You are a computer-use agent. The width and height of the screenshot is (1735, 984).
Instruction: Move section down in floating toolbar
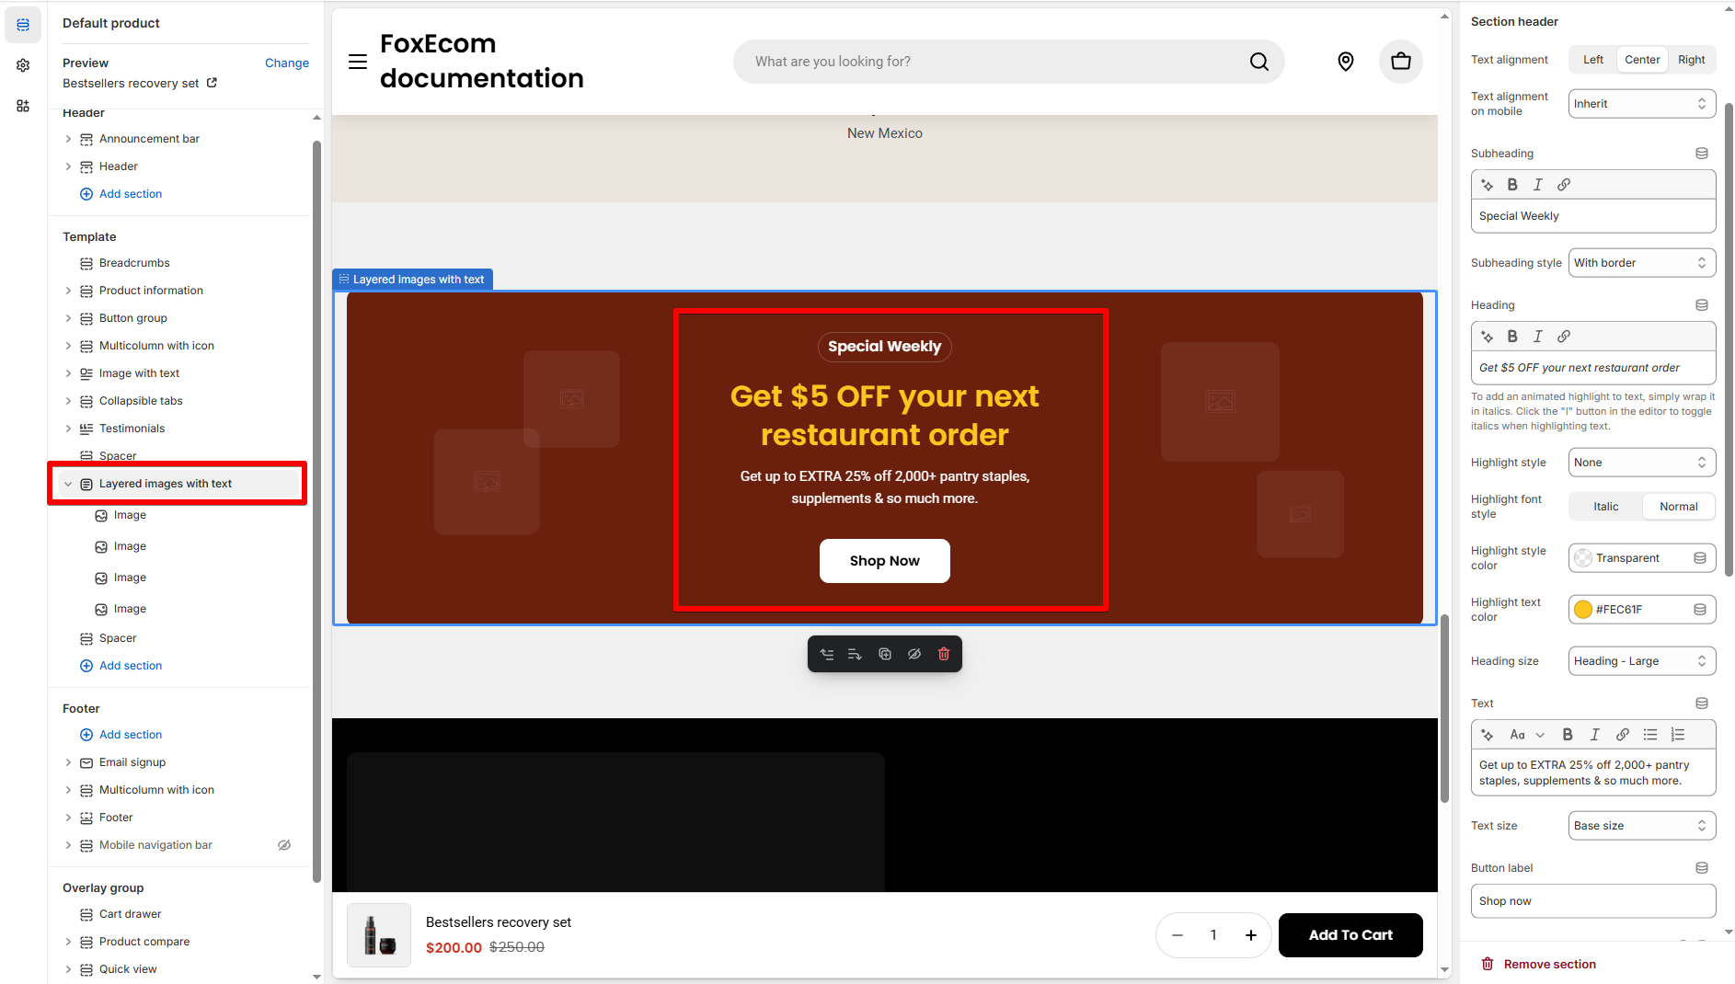(x=855, y=654)
